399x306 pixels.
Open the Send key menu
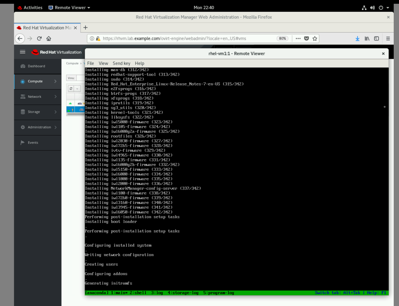(x=121, y=63)
